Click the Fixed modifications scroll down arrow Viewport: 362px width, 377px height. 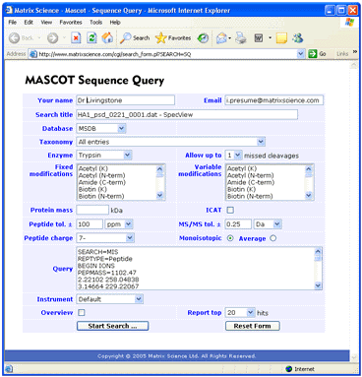[x=159, y=196]
